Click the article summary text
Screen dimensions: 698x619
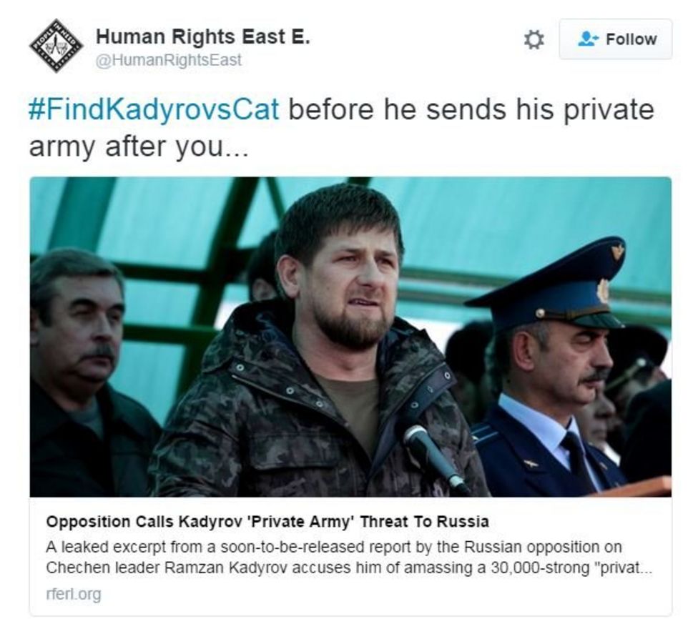[336, 558]
